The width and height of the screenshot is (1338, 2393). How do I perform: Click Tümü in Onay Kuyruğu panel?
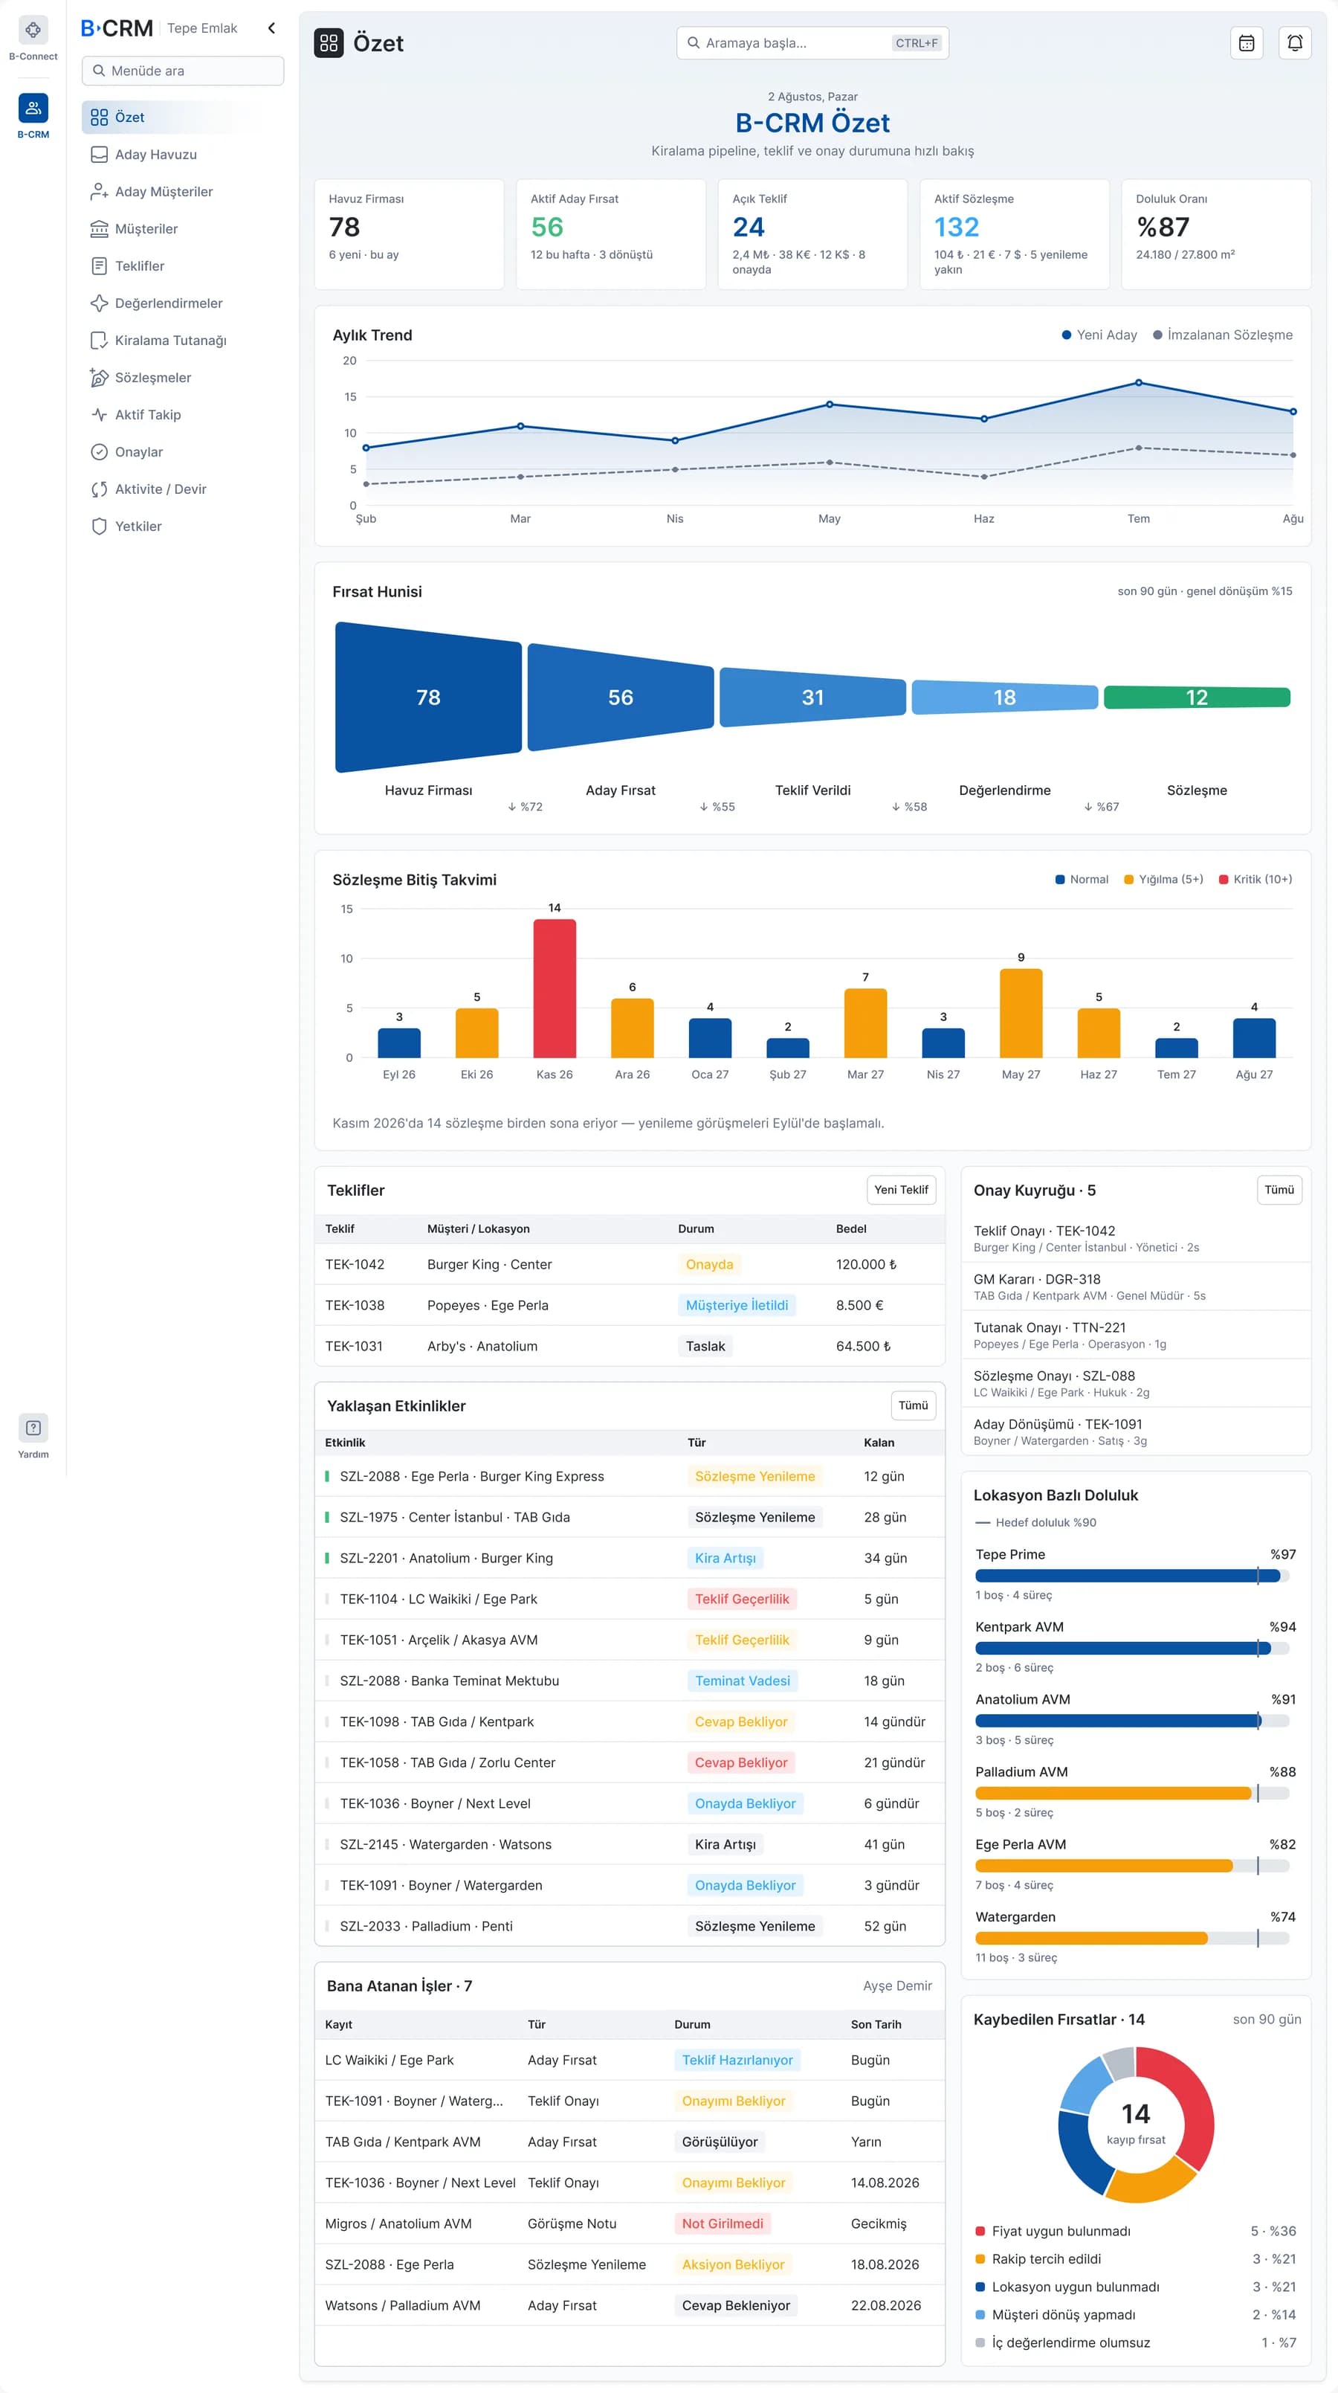(x=1279, y=1189)
